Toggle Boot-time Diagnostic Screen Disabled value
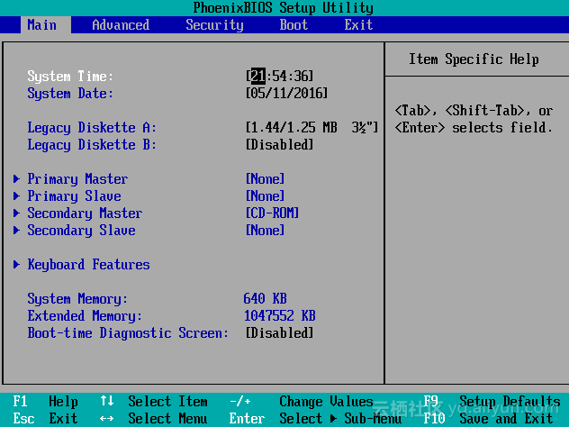The width and height of the screenshot is (569, 427). (x=279, y=332)
